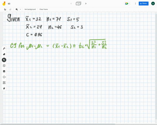Go to the previous frame

71,4
